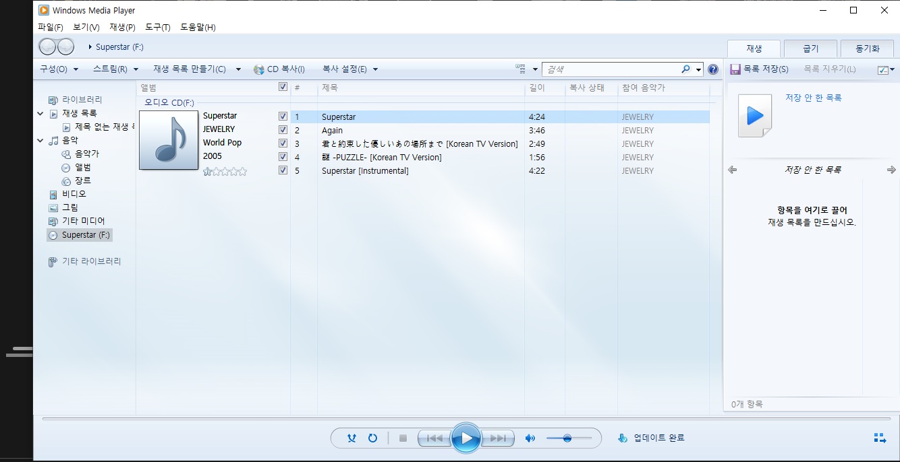900x462 pixels.
Task: Collapse the 음악 tree node
Action: 40,141
